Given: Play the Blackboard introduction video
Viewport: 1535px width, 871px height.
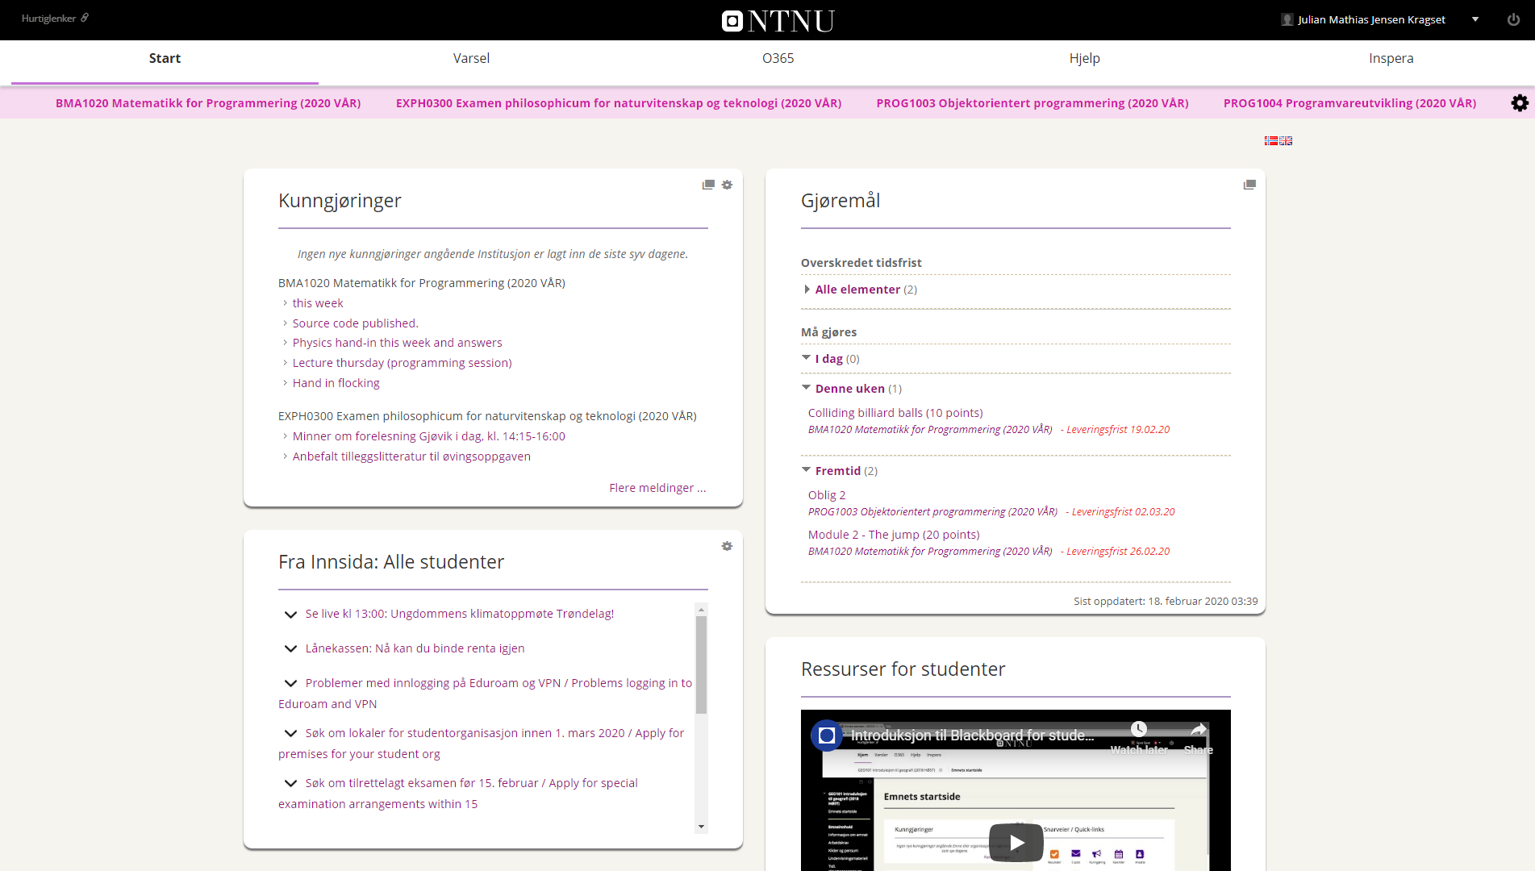Looking at the screenshot, I should point(1015,842).
